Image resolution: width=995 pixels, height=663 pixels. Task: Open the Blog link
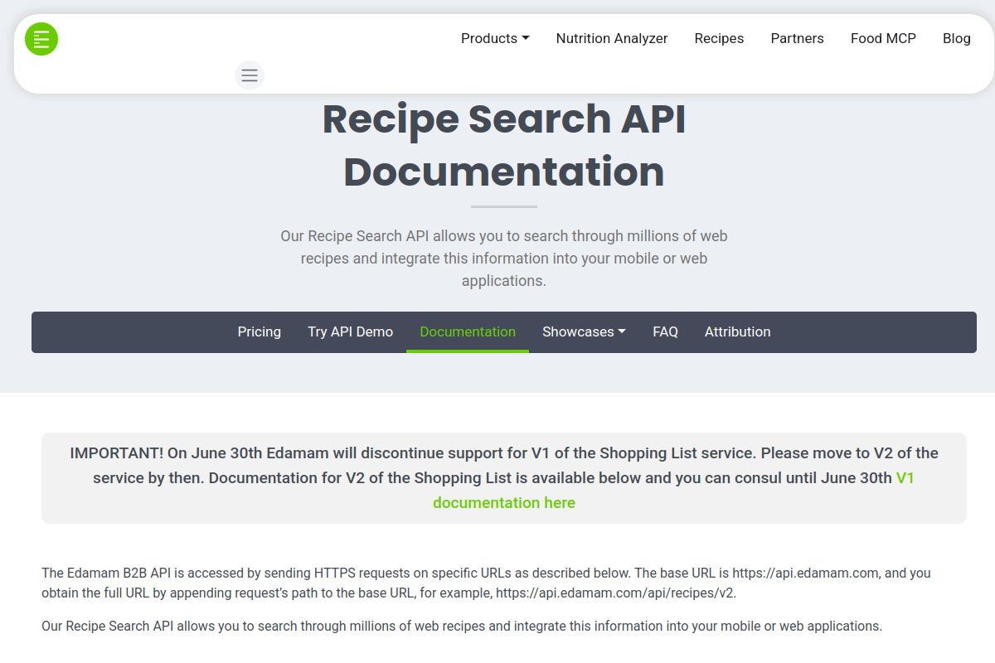956,38
